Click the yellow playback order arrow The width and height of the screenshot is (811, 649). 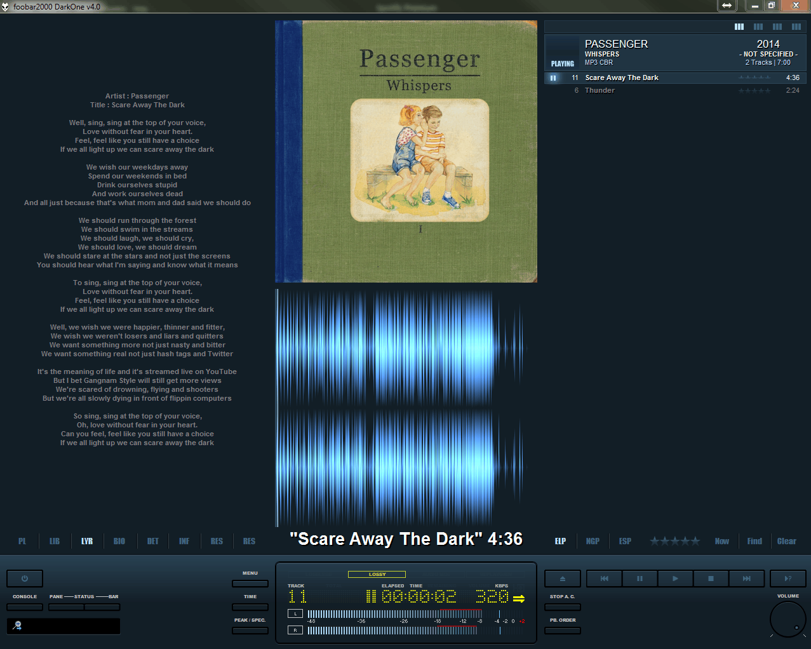(519, 598)
